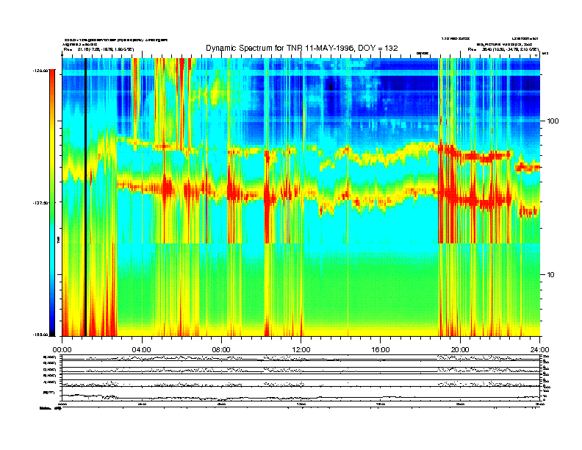Screen dimensions: 582x450
Task: Click the vertical rainbow color scale bar
Action: click(52, 202)
